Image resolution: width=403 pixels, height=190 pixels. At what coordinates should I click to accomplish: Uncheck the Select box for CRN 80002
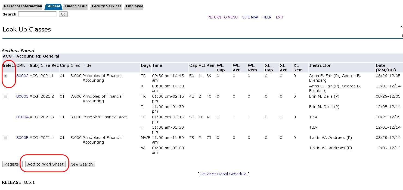5,76
